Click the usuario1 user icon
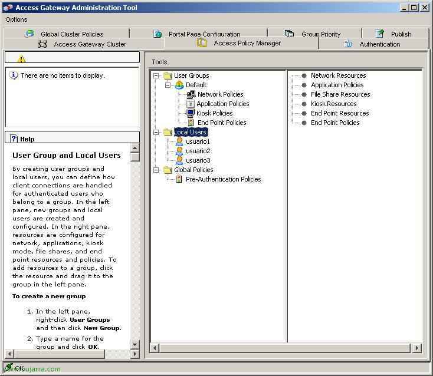 [179, 141]
